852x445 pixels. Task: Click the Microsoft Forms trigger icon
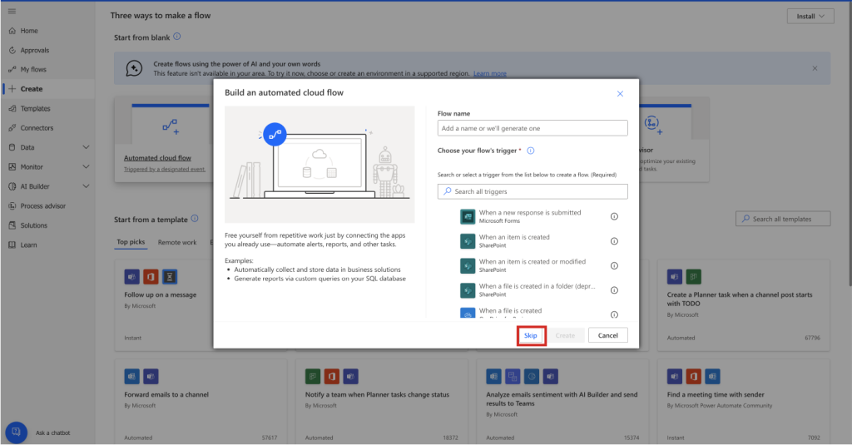pyautogui.click(x=467, y=216)
